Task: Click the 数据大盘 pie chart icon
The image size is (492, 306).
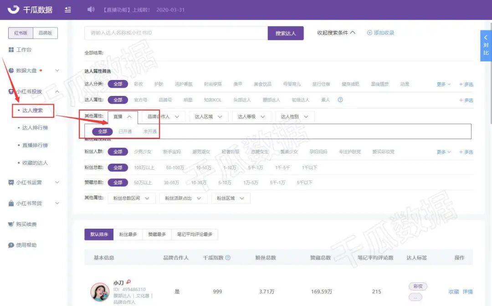Action: [x=11, y=70]
